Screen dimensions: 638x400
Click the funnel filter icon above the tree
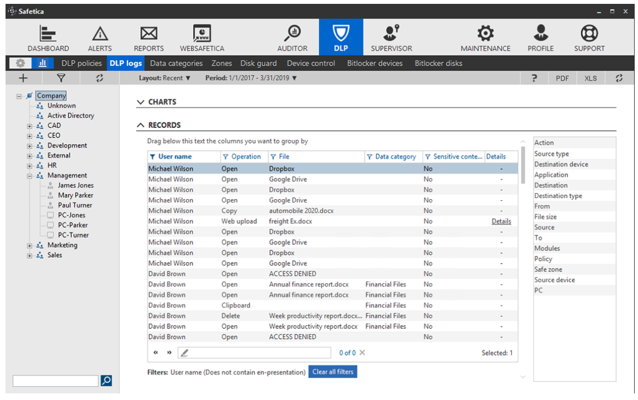pyautogui.click(x=61, y=78)
